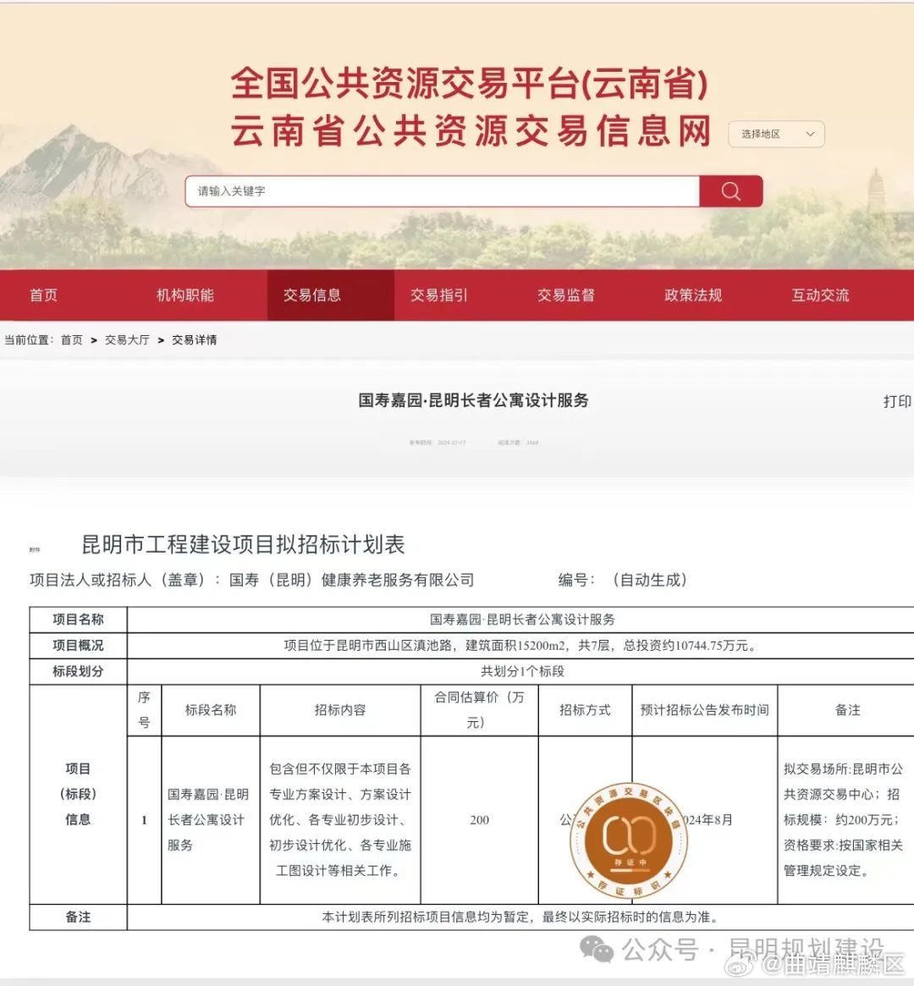This screenshot has width=914, height=986.
Task: Click the 打印 print link
Action: click(x=897, y=401)
